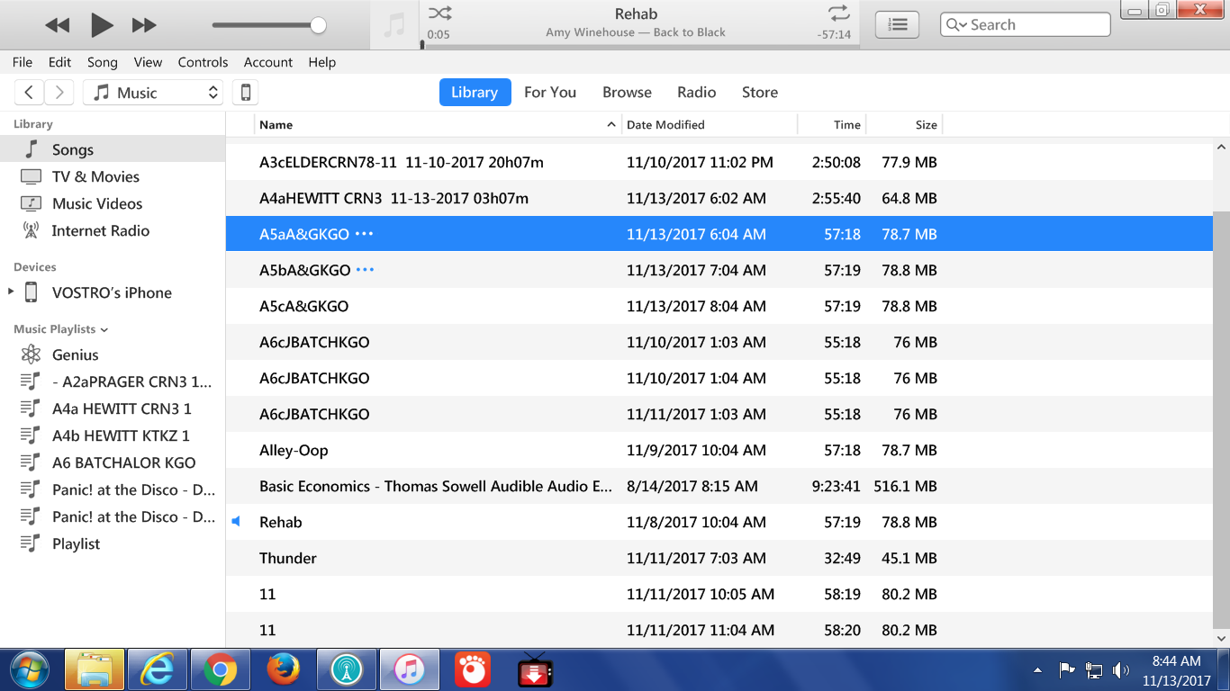The image size is (1230, 691).
Task: Select the A3cELDERCRN78-11 song row
Action: coord(719,162)
